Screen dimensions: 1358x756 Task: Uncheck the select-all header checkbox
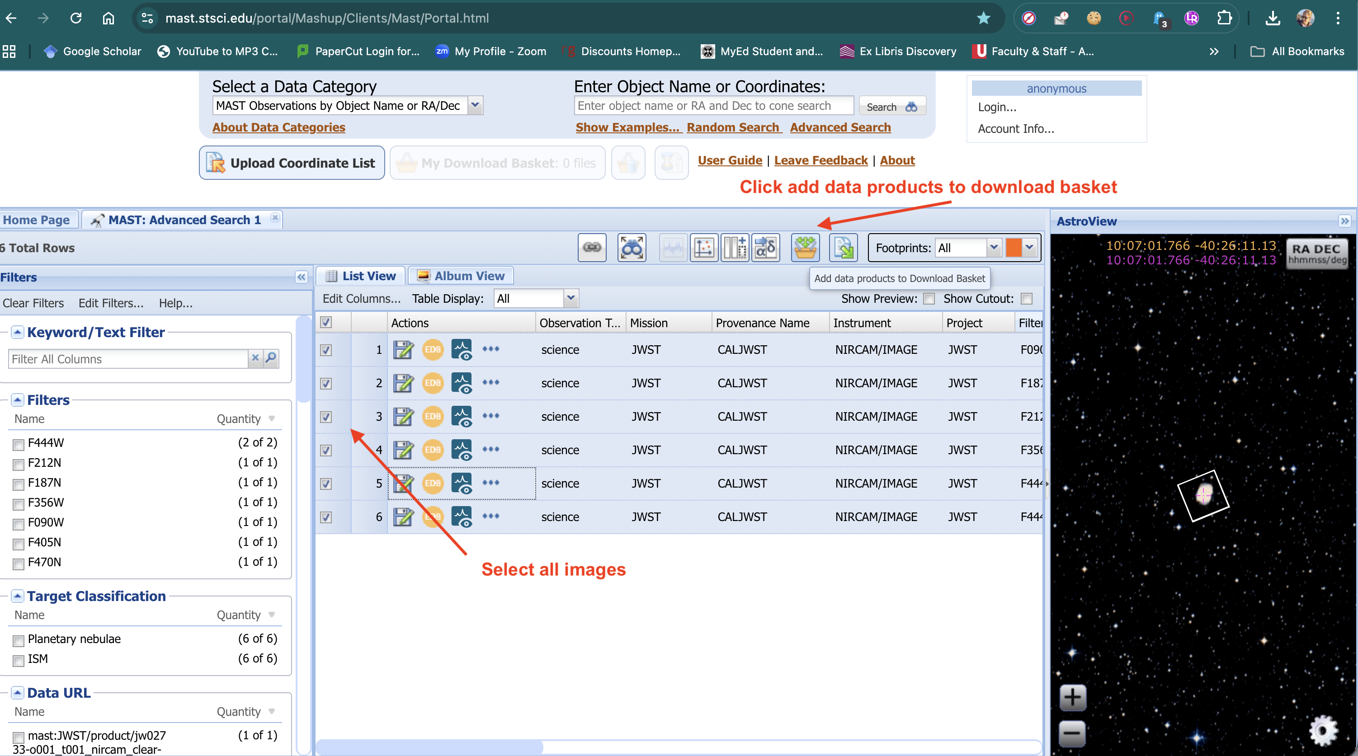(326, 323)
